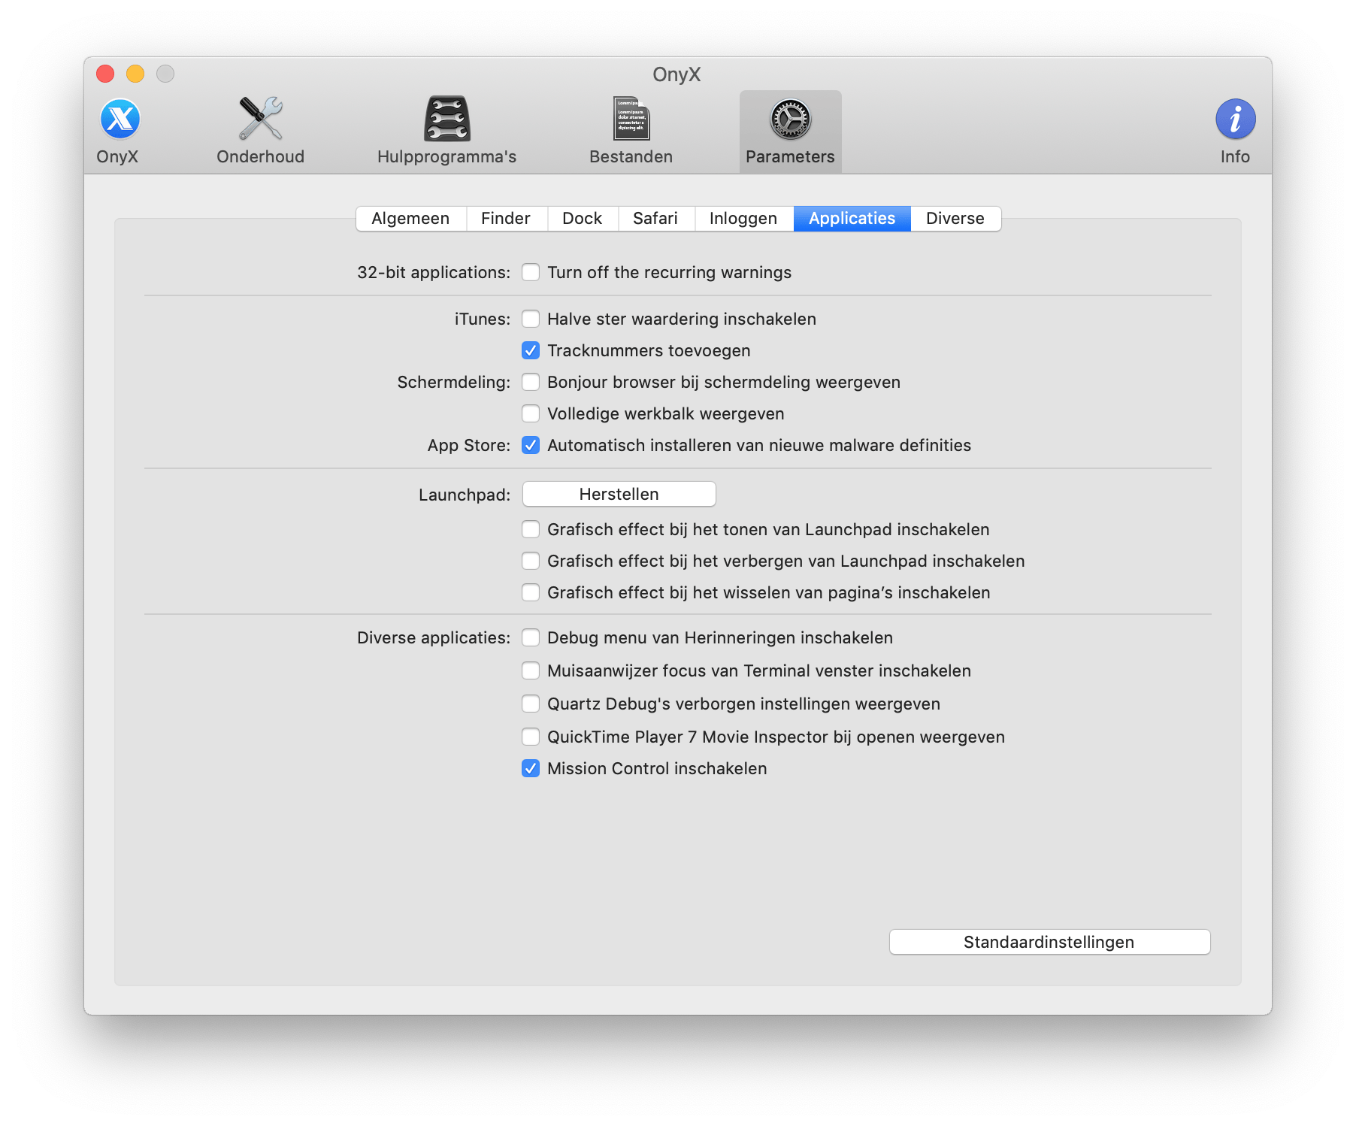Image resolution: width=1356 pixels, height=1126 pixels.
Task: Uncheck Mission Control inschakelen
Action: [531, 768]
